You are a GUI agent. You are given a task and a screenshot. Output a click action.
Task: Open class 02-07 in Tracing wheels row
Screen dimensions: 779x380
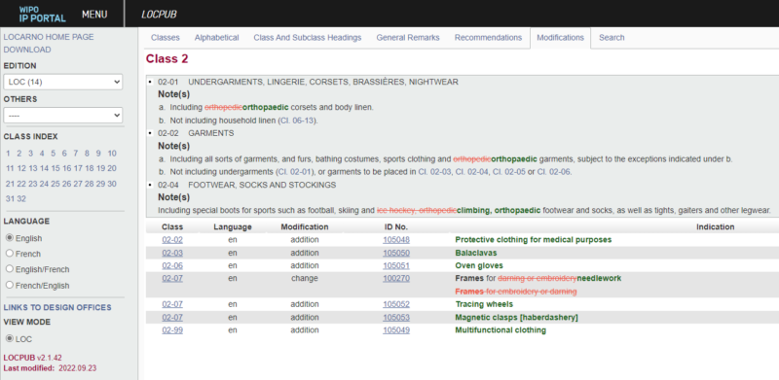tap(172, 304)
